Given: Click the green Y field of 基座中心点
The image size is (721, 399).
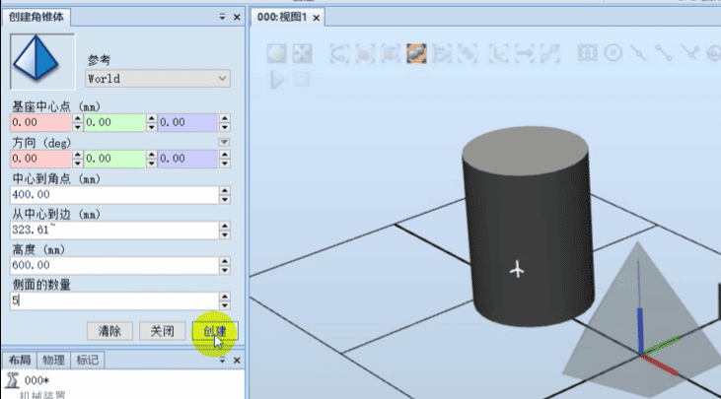Looking at the screenshot, I should [x=114, y=122].
